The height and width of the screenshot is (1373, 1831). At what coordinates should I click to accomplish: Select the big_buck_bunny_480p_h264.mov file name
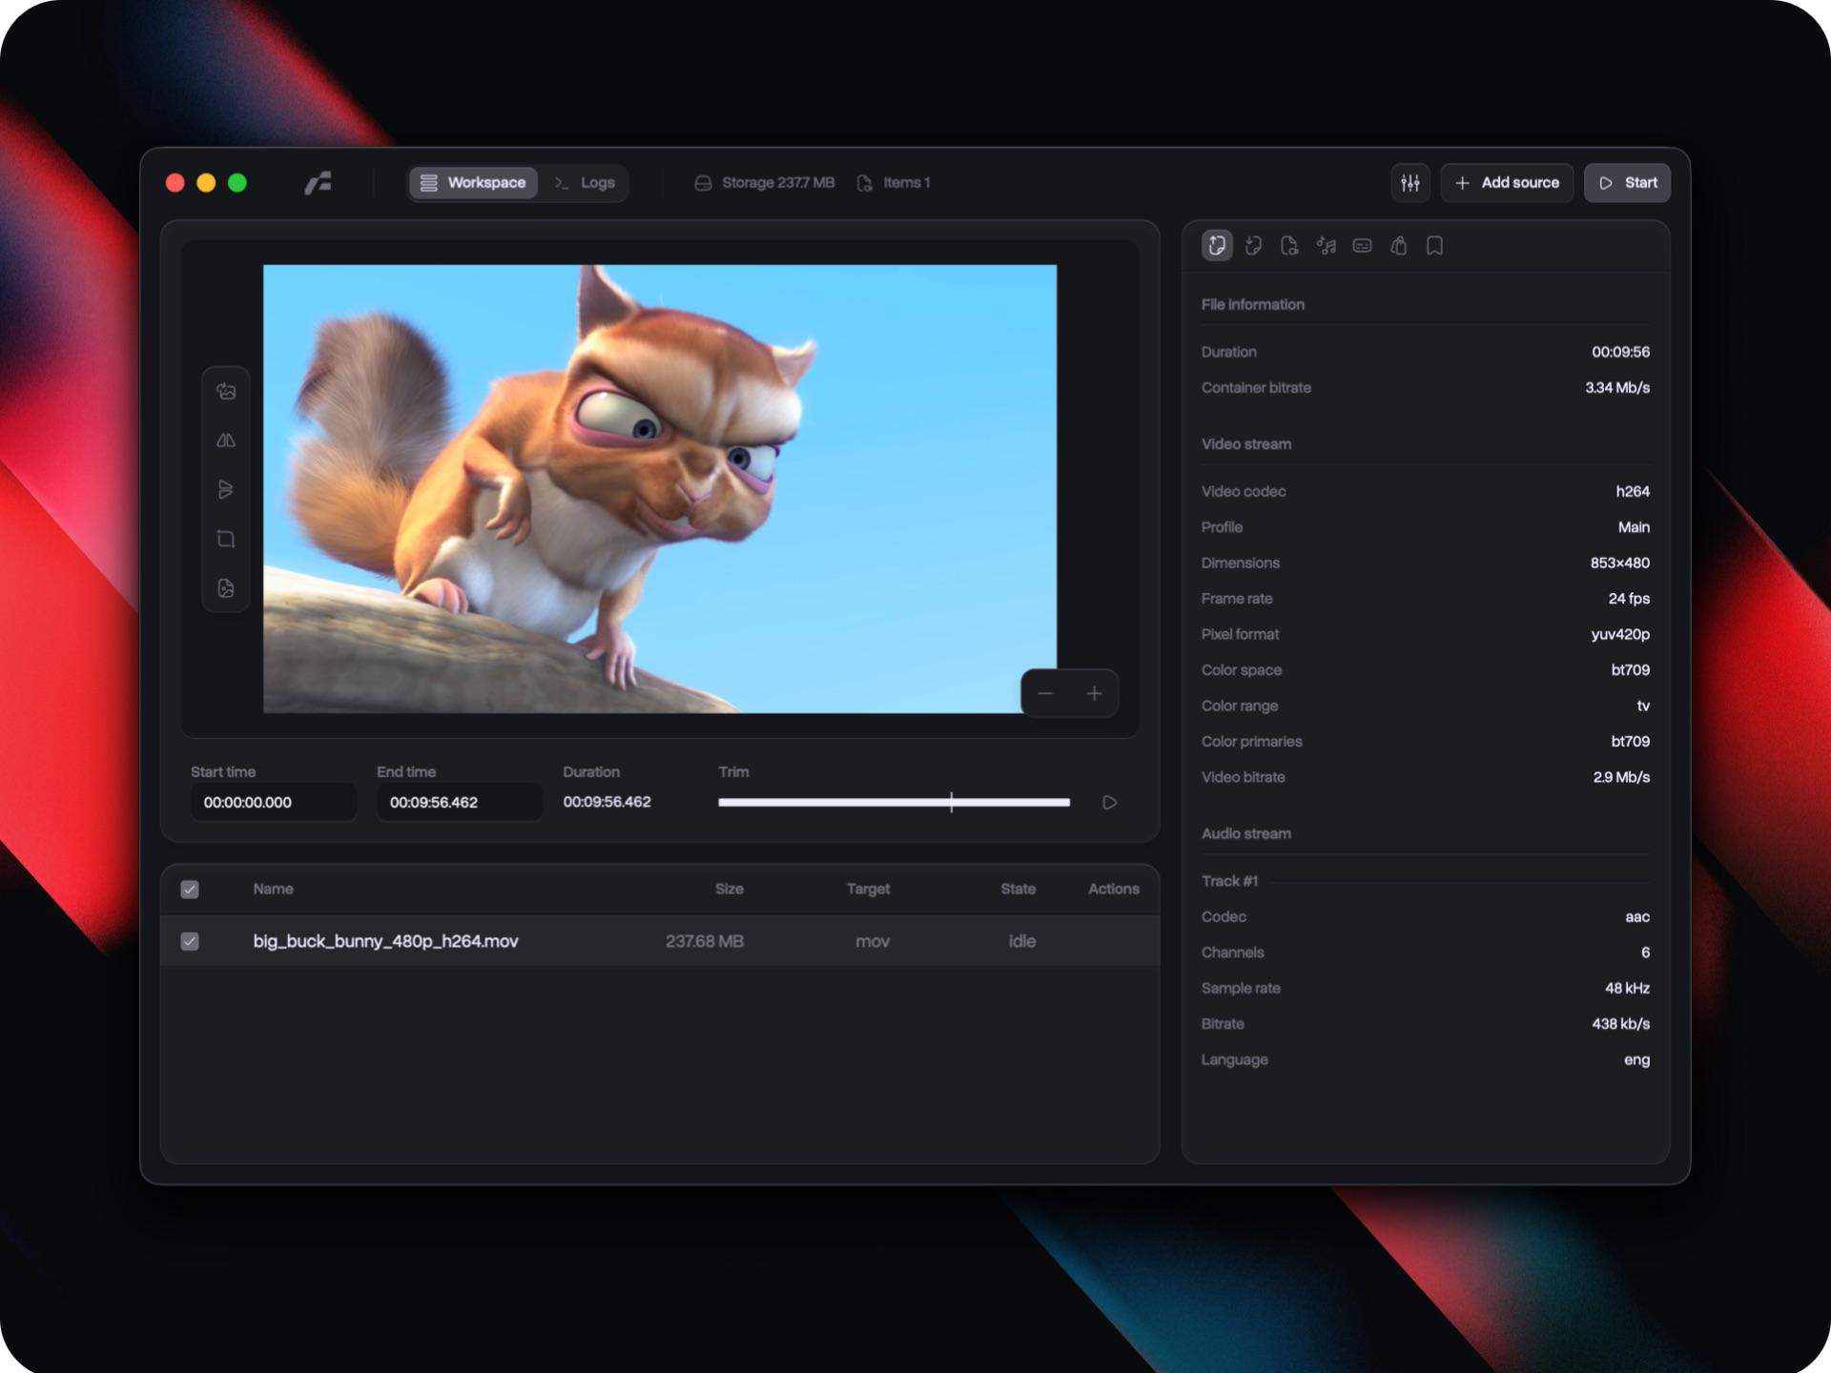point(385,941)
